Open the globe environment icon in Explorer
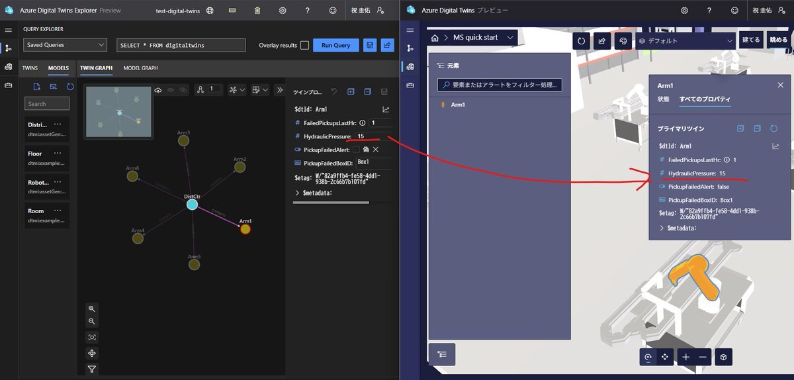Screen dimensions: 794x380 pos(210,11)
